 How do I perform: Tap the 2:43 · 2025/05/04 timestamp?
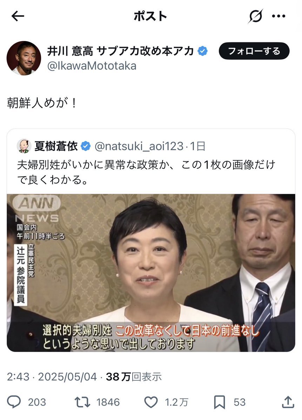(52, 377)
